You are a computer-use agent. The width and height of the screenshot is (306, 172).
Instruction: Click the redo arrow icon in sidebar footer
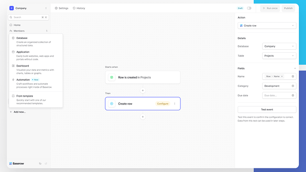[x=46, y=164]
